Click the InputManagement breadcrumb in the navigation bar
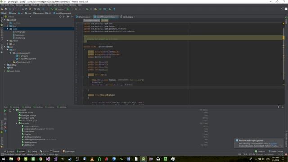 62,13
